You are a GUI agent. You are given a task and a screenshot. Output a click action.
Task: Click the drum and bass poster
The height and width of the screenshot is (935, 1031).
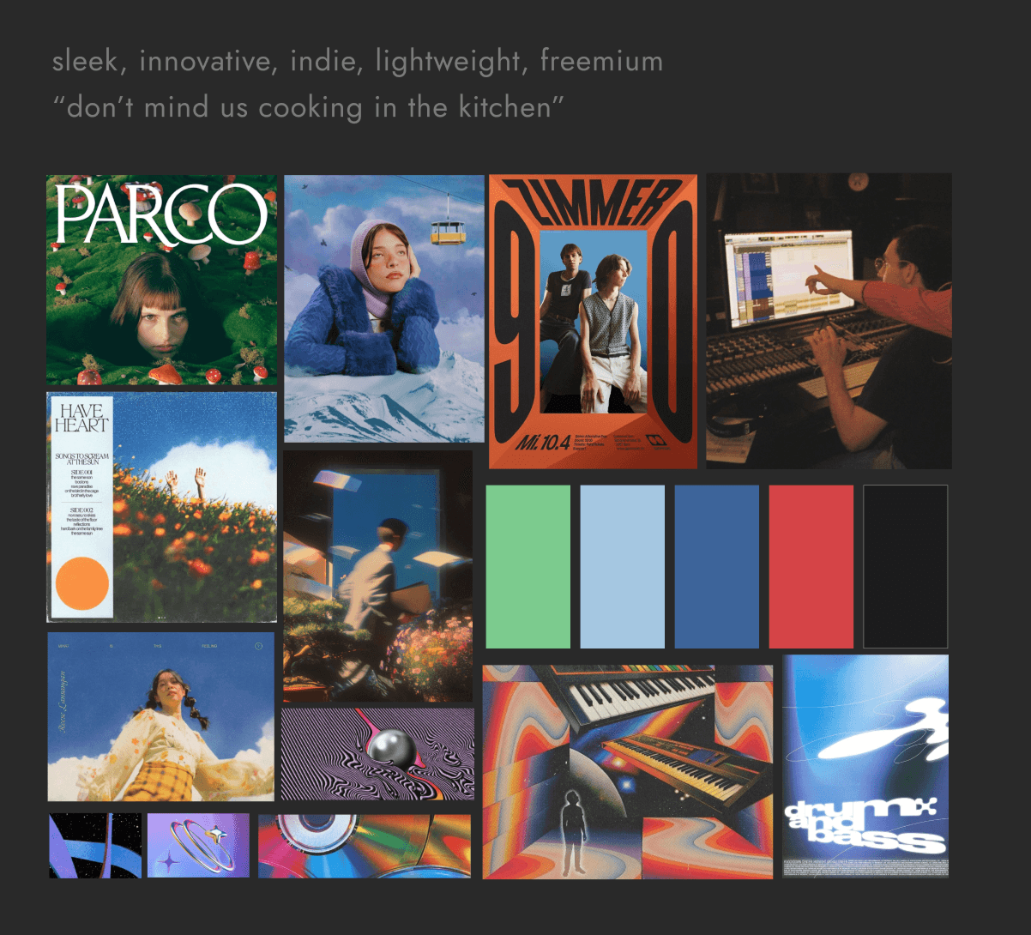coord(865,766)
